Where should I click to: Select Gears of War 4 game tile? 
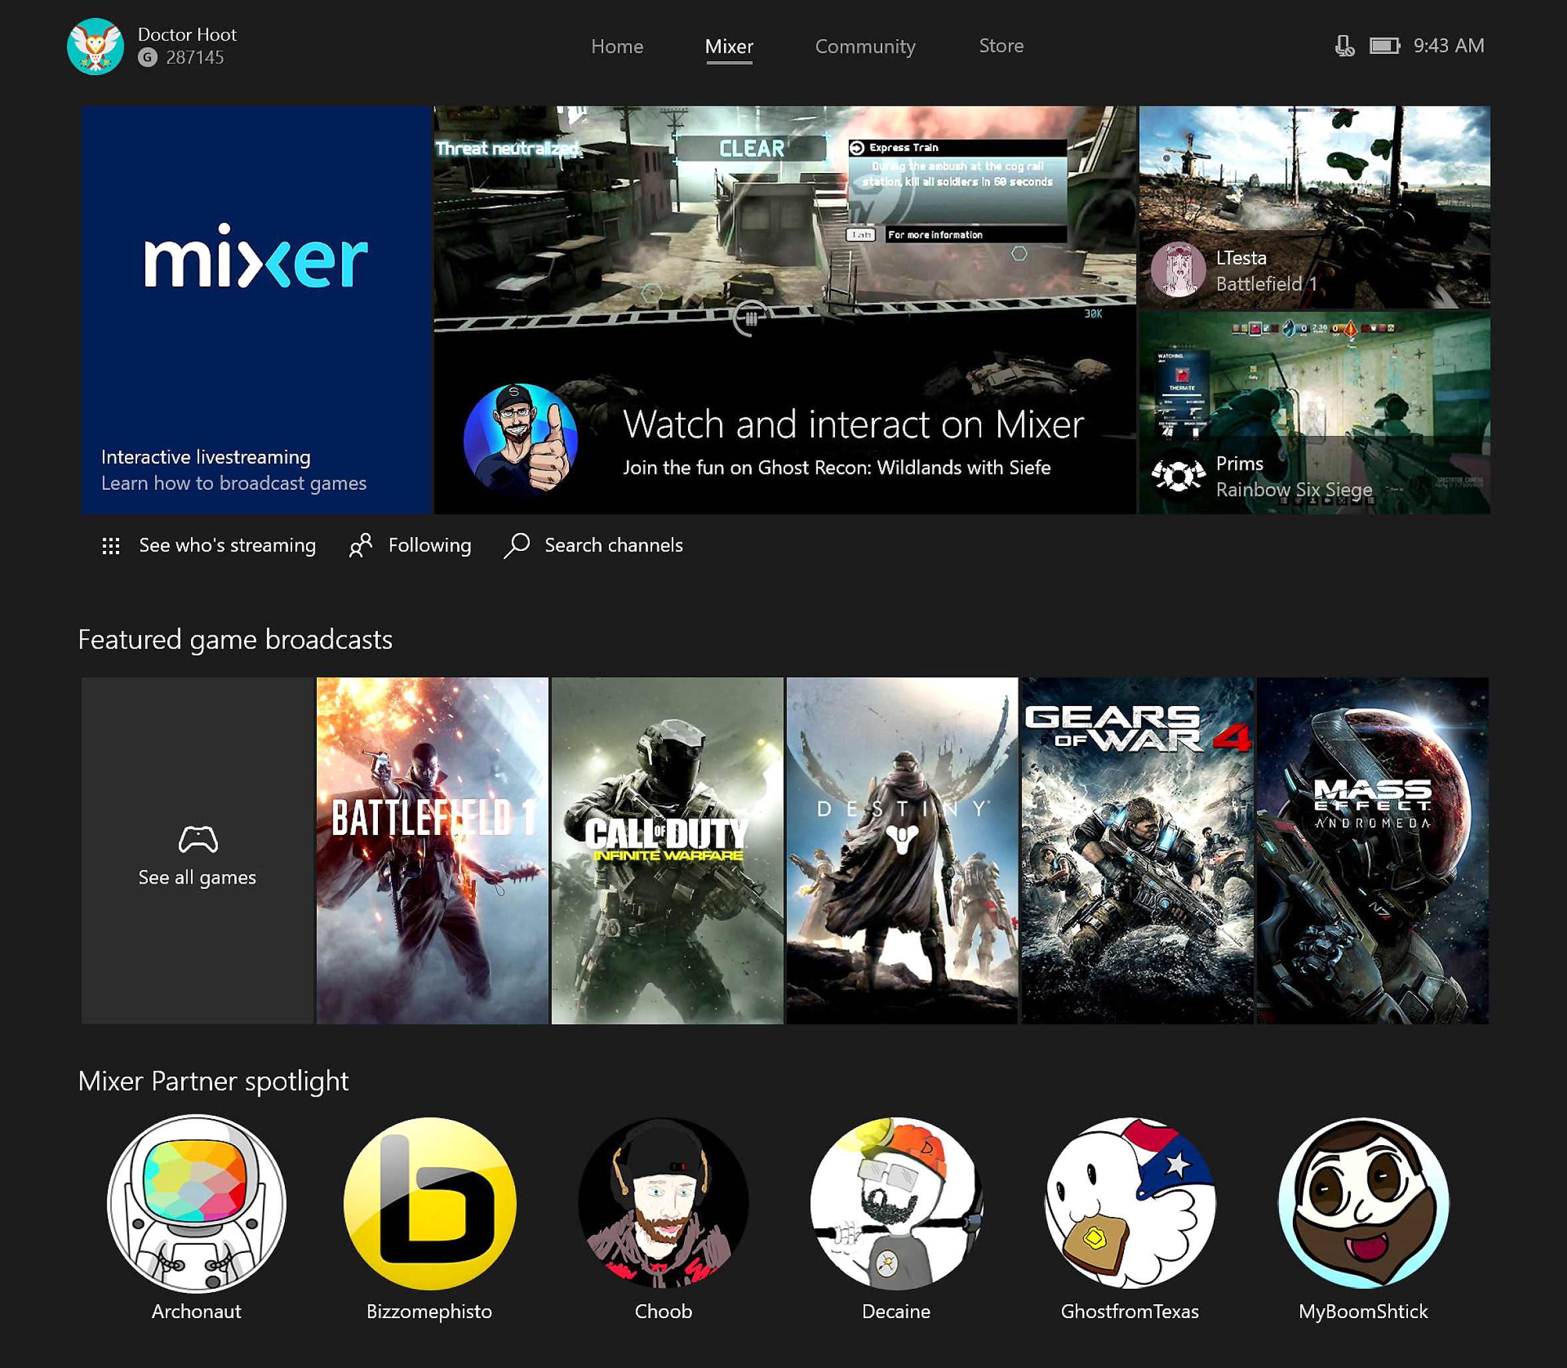(1136, 850)
